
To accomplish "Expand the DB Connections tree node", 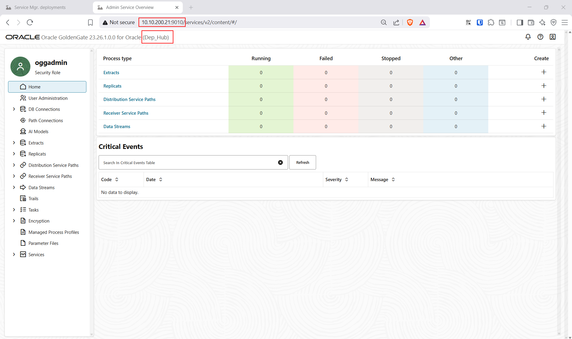I will [14, 109].
